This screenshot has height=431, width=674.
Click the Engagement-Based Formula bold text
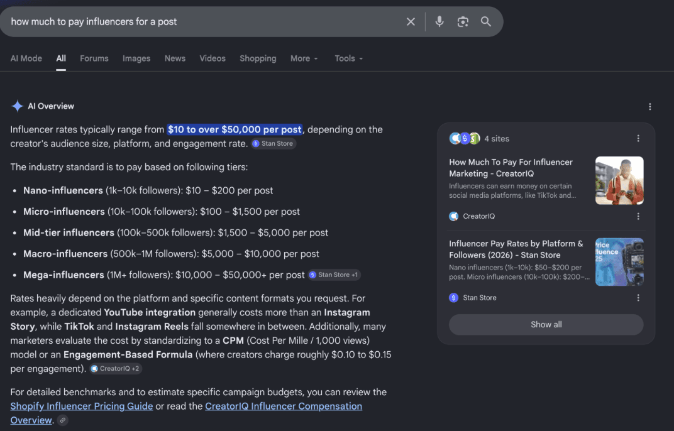pos(128,354)
